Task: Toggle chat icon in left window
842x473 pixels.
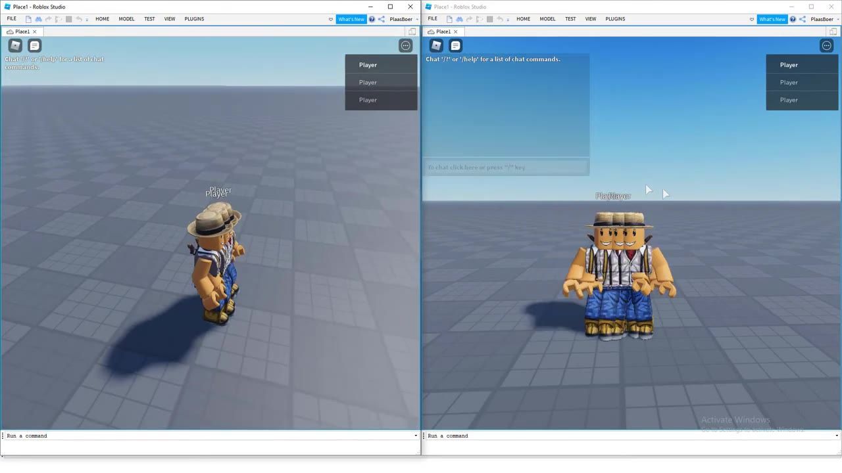Action: [x=35, y=45]
